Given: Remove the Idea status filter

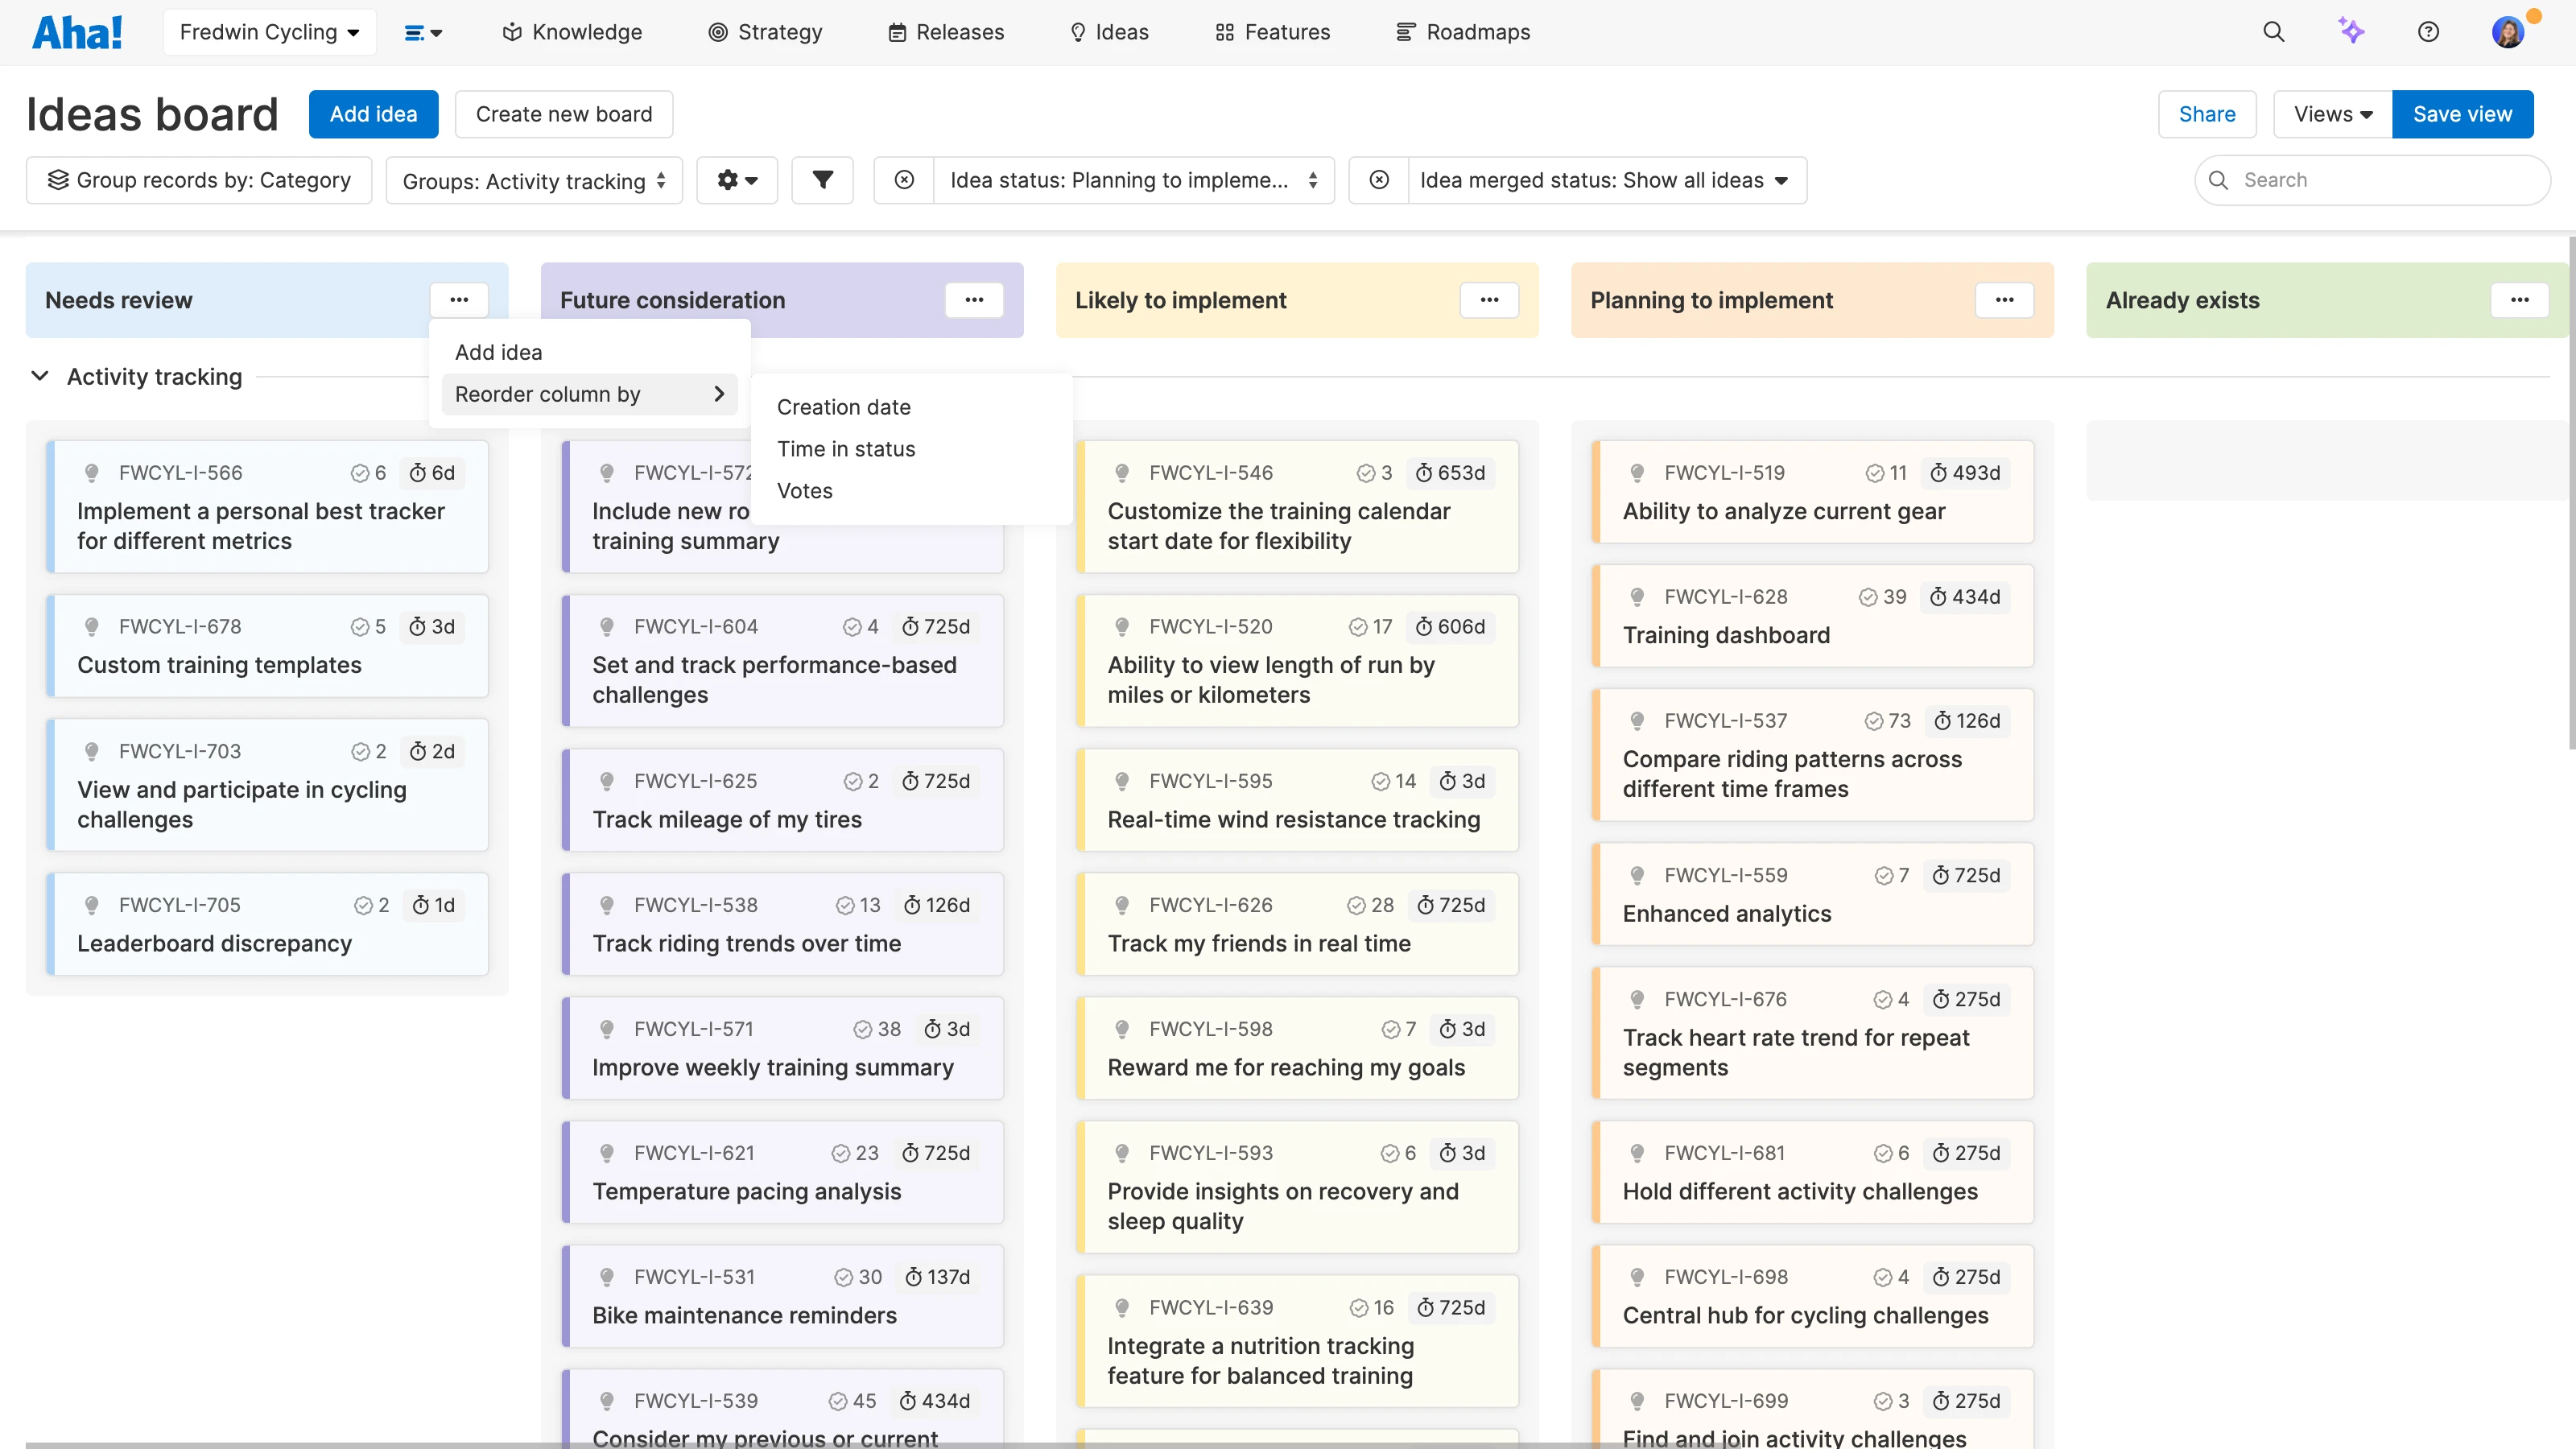Looking at the screenshot, I should point(904,180).
